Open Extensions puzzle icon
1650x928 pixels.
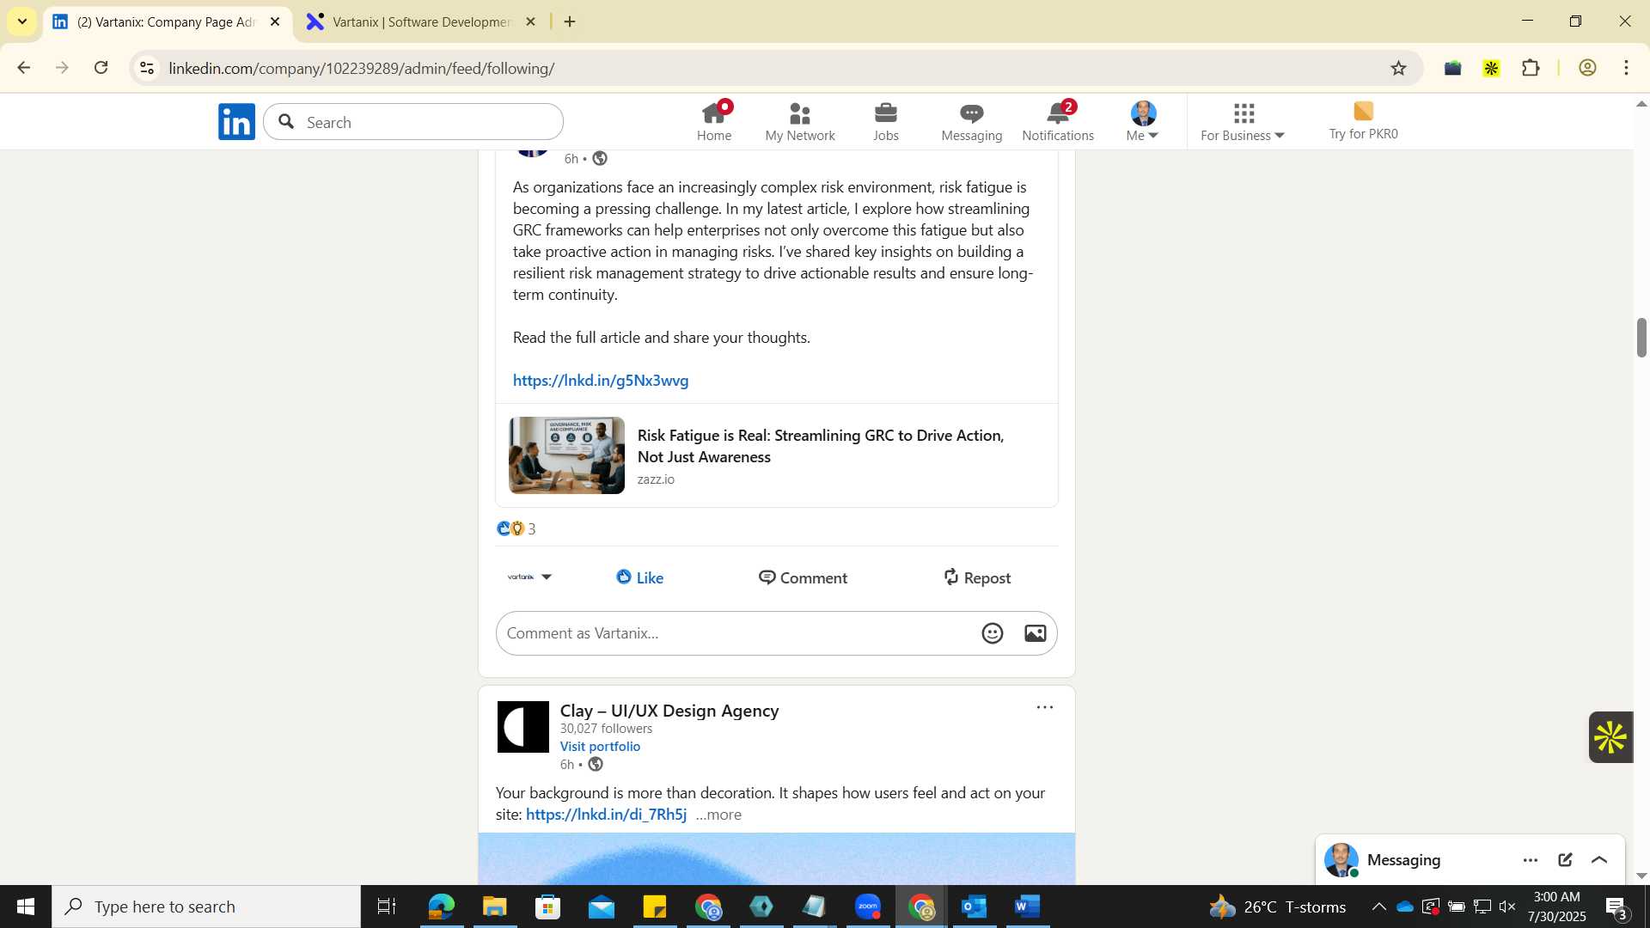[x=1531, y=68]
